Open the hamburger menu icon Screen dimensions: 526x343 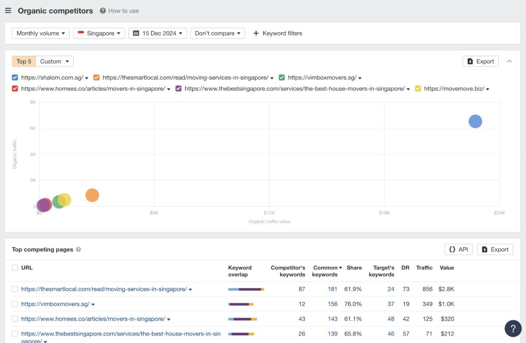pyautogui.click(x=8, y=11)
